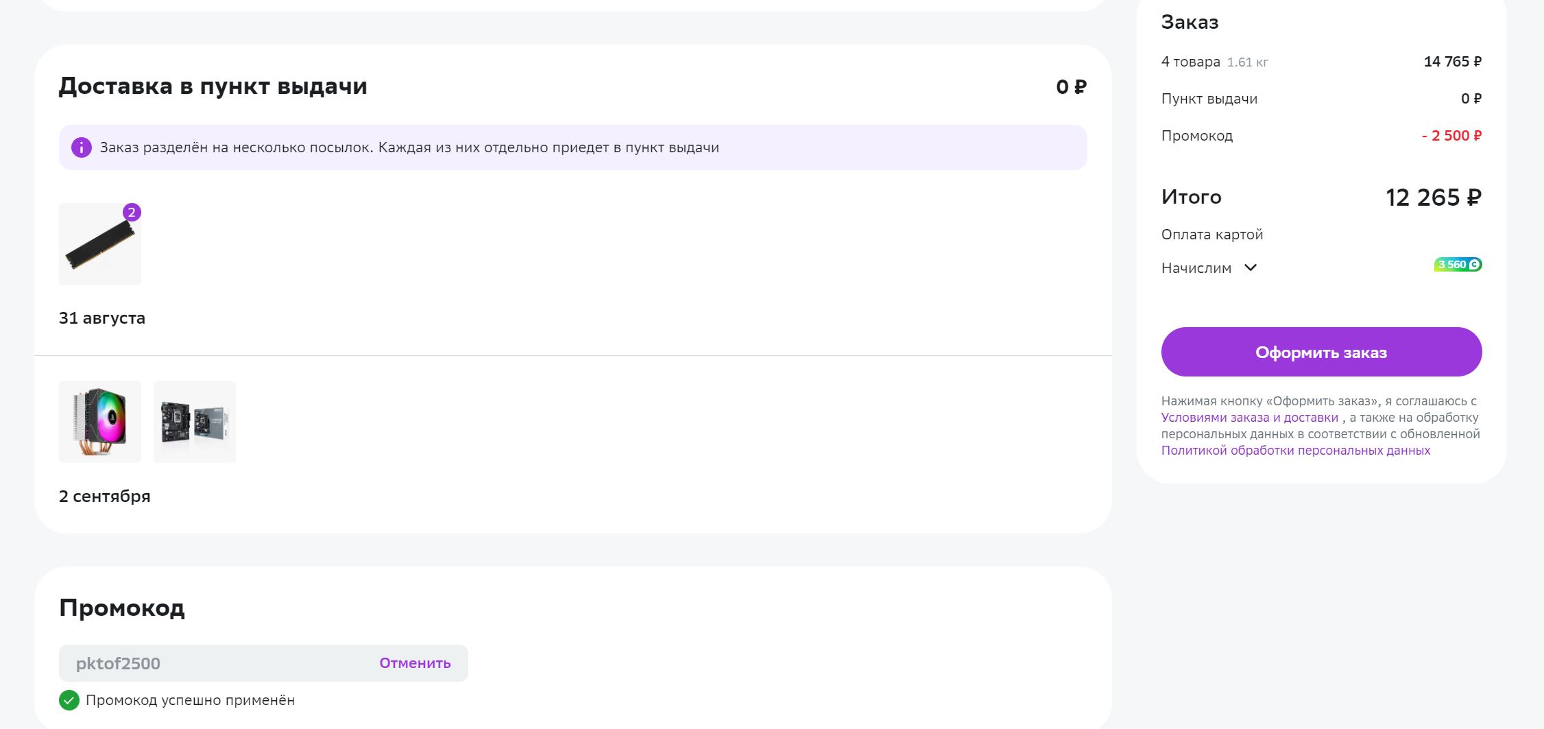Click the quantity badge on the RAM thumbnail
Viewport: 1544px width, 729px height.
[x=132, y=213]
